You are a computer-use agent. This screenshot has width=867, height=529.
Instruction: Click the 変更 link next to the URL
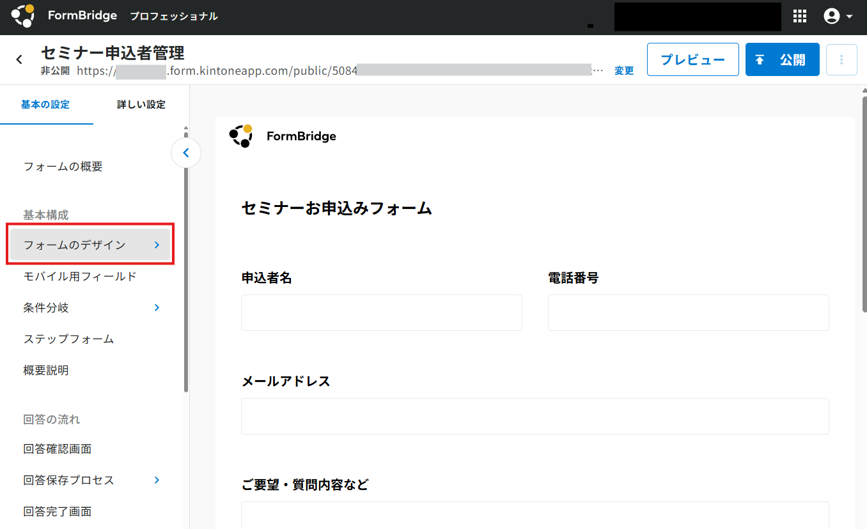(624, 71)
